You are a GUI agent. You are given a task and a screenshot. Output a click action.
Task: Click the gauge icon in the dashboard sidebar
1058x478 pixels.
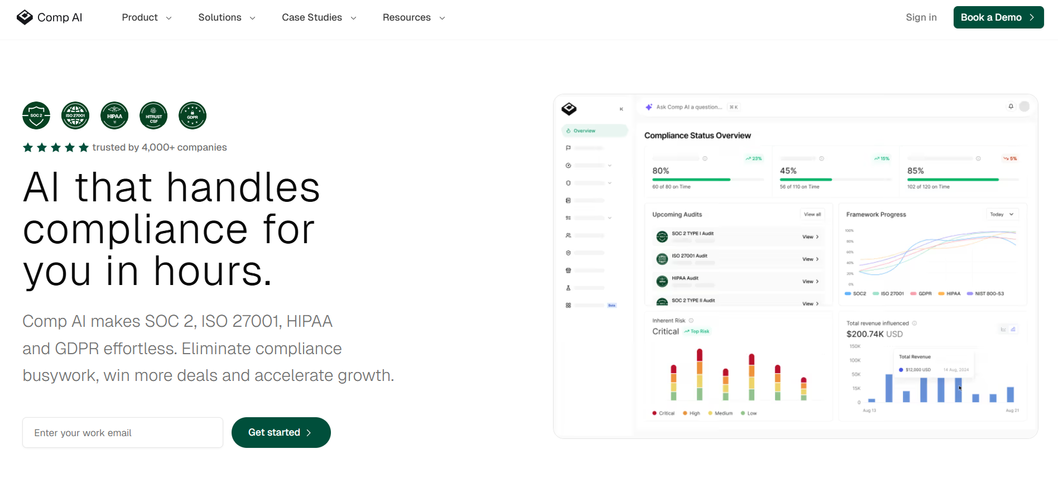point(568,165)
